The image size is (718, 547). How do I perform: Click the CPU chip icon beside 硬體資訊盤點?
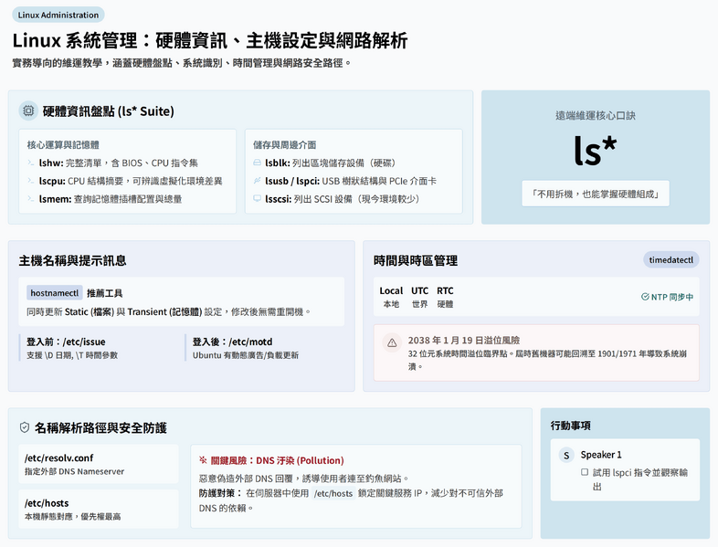pos(28,110)
